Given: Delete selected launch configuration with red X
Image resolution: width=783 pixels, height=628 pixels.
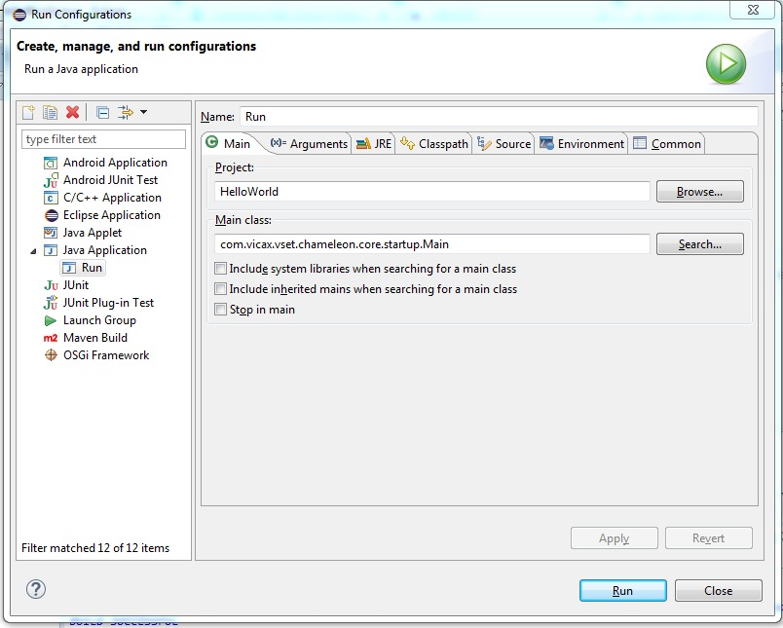Looking at the screenshot, I should click(x=72, y=113).
